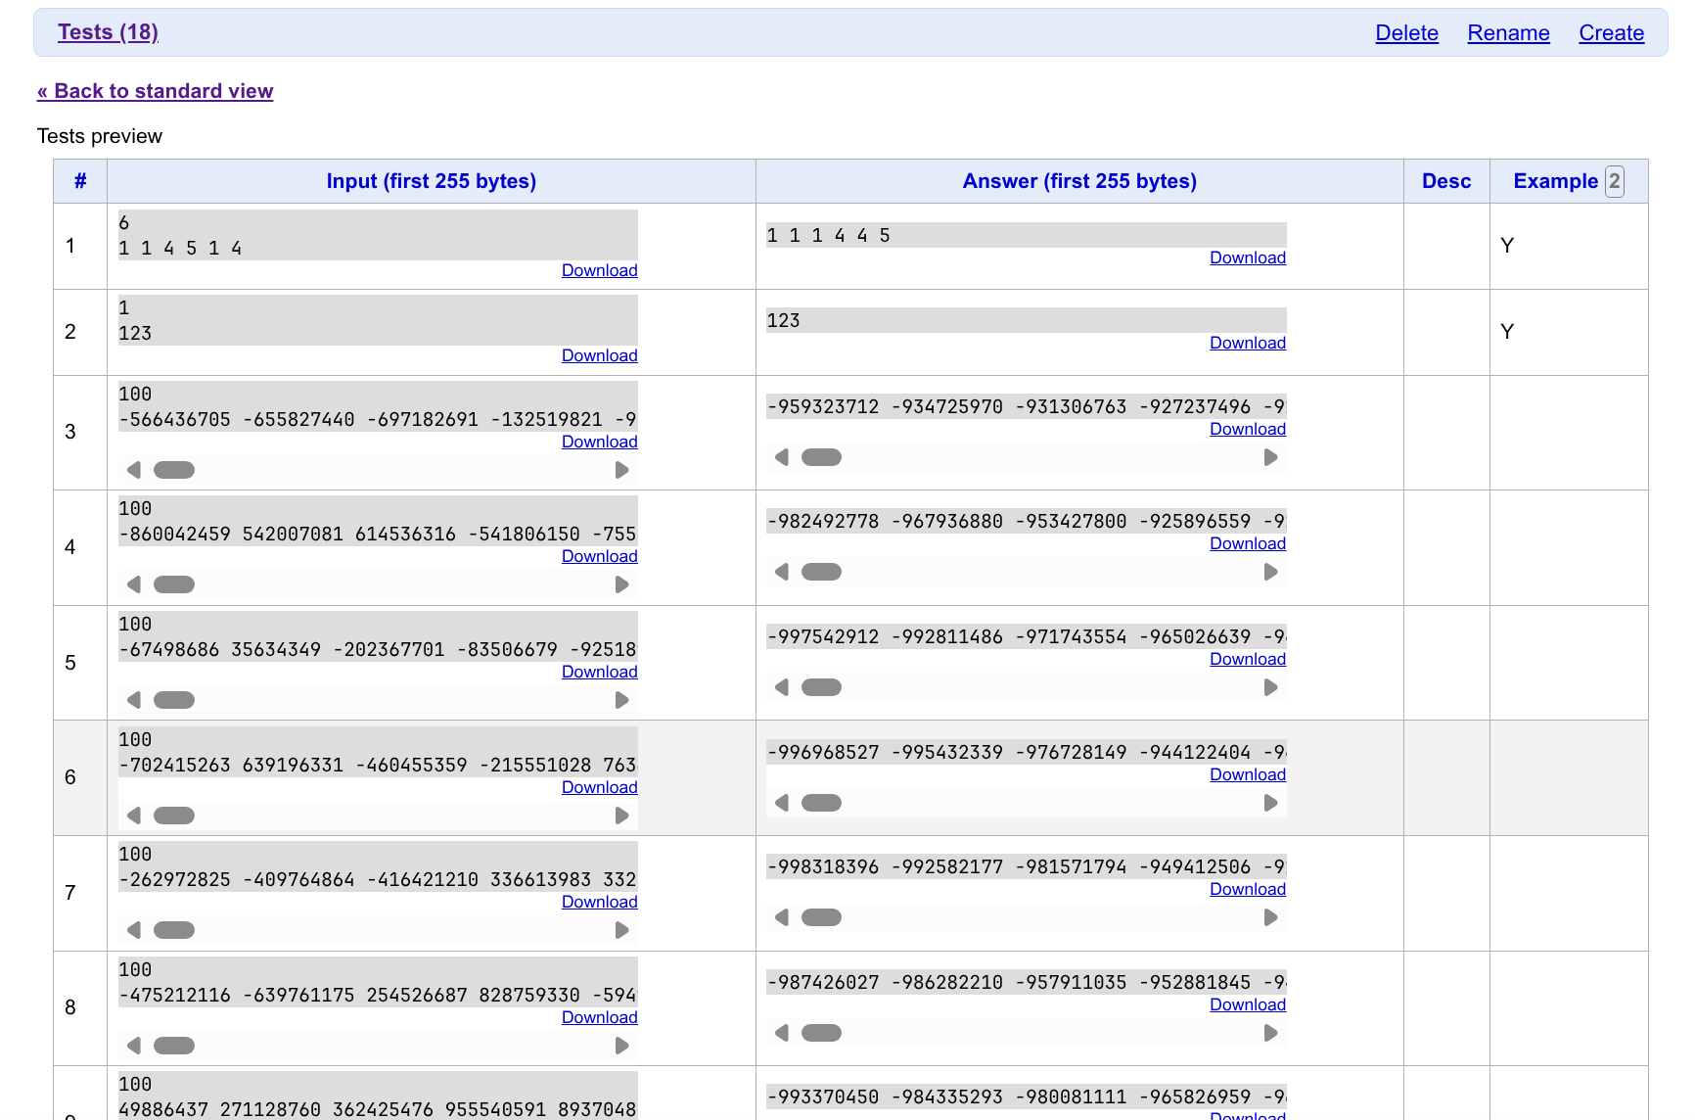Click right scroll arrow on test 7 input
This screenshot has height=1120, width=1695.
click(621, 930)
